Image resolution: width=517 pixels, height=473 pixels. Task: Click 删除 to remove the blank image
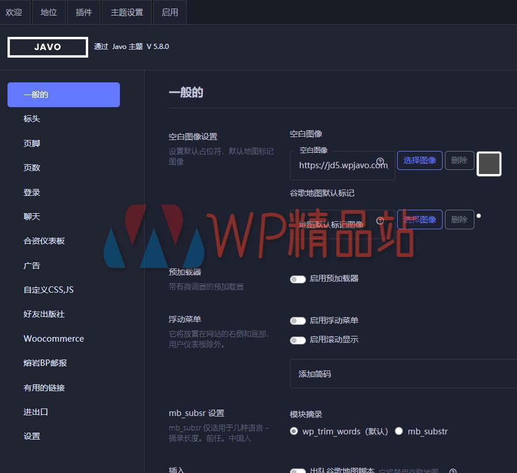459,160
